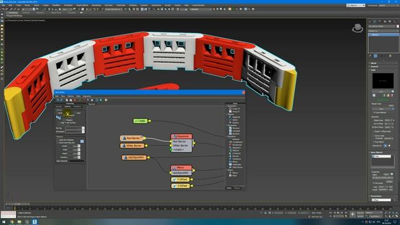Open the Modifier List dropdown
Screen dimensions: 400x225
(x=383, y=31)
